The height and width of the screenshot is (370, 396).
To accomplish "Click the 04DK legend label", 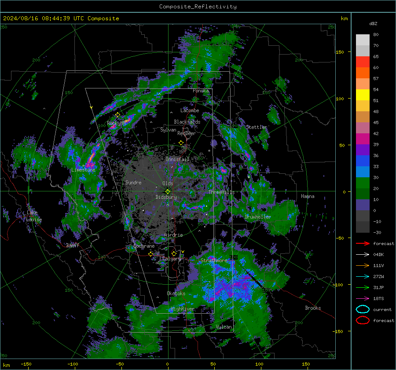I will pyautogui.click(x=378, y=255).
